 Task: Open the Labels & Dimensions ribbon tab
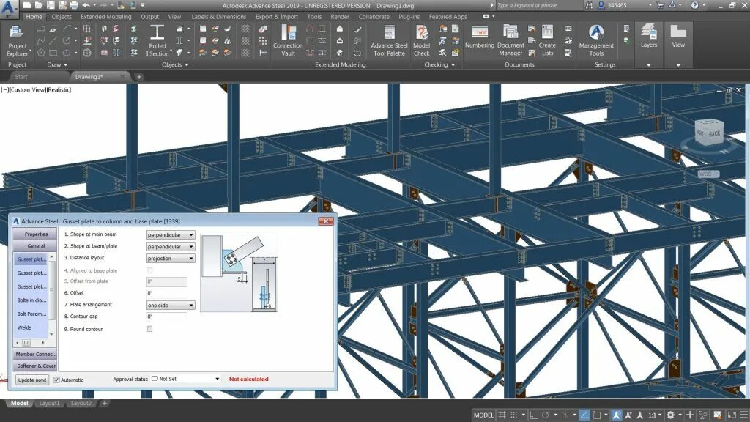218,16
